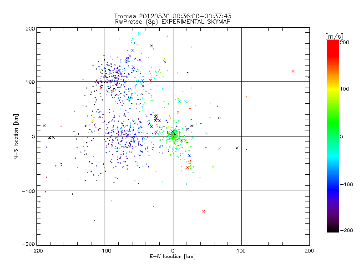
Task: Click the E-W axis "-100" tick label
Action: [105, 251]
